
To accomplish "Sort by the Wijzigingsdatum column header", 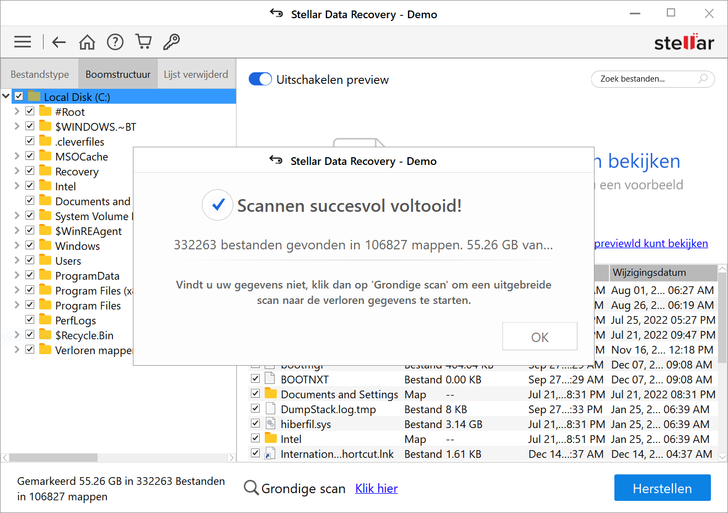I will click(663, 272).
